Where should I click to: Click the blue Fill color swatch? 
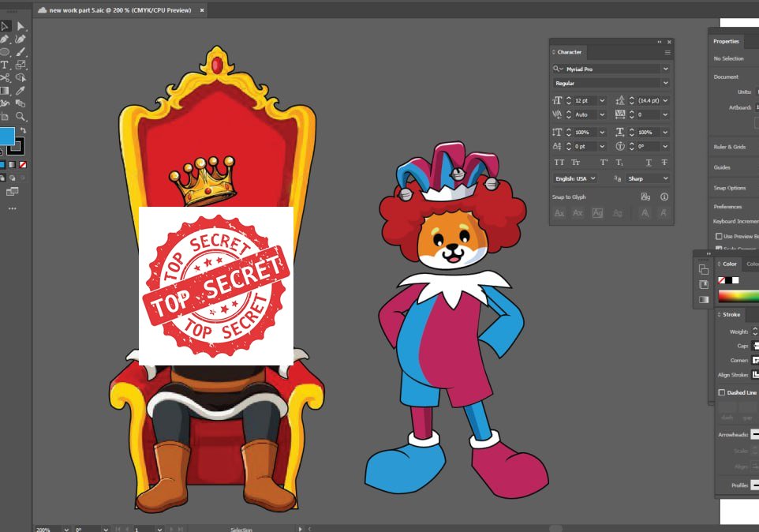tap(7, 137)
